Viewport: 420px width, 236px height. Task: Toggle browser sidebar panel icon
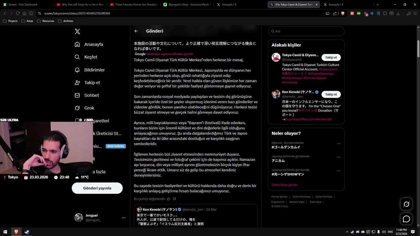point(31,13)
